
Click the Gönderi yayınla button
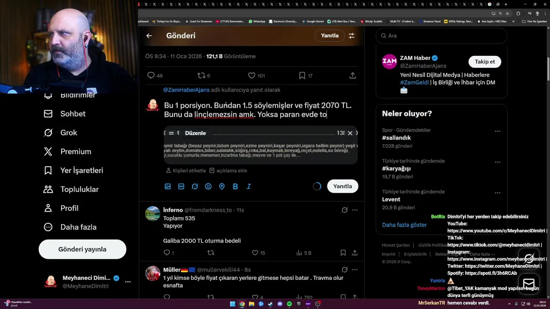(82, 249)
